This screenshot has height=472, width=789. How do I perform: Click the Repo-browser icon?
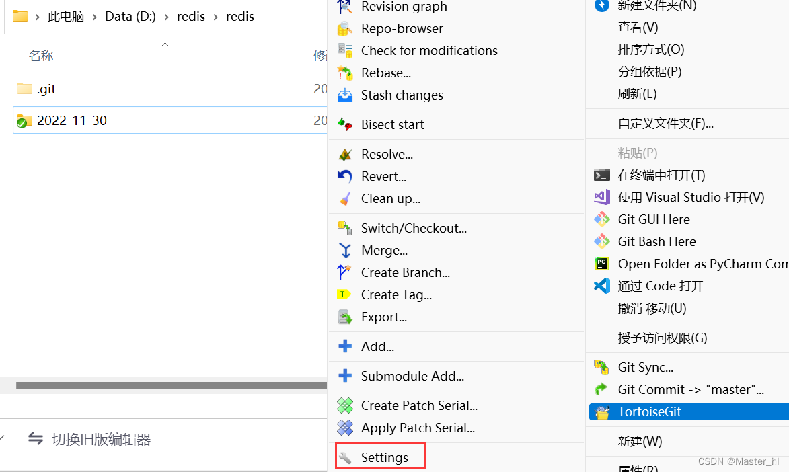point(344,29)
